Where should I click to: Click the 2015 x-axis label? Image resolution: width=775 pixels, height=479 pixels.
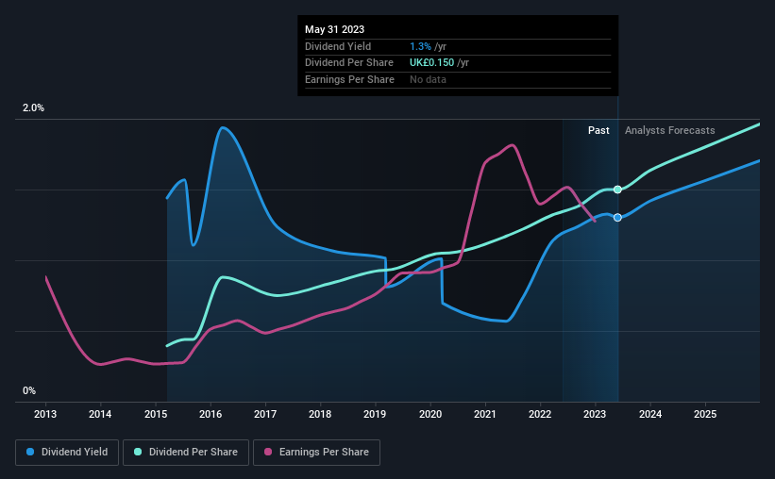(156, 414)
